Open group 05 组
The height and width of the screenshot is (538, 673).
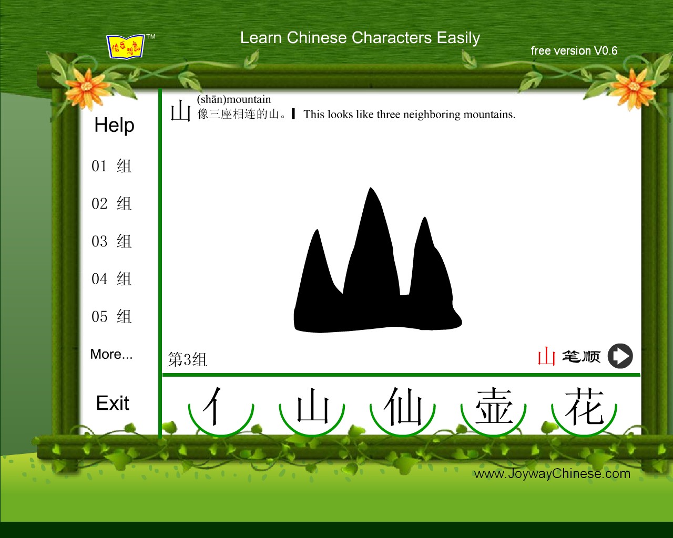coord(111,316)
